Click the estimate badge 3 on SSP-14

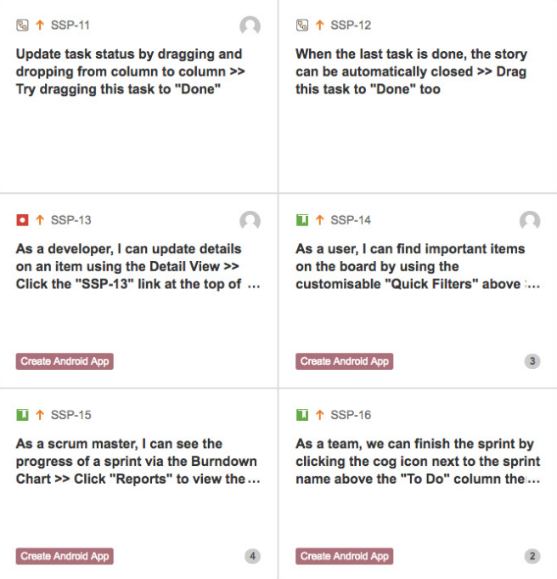[x=532, y=361]
